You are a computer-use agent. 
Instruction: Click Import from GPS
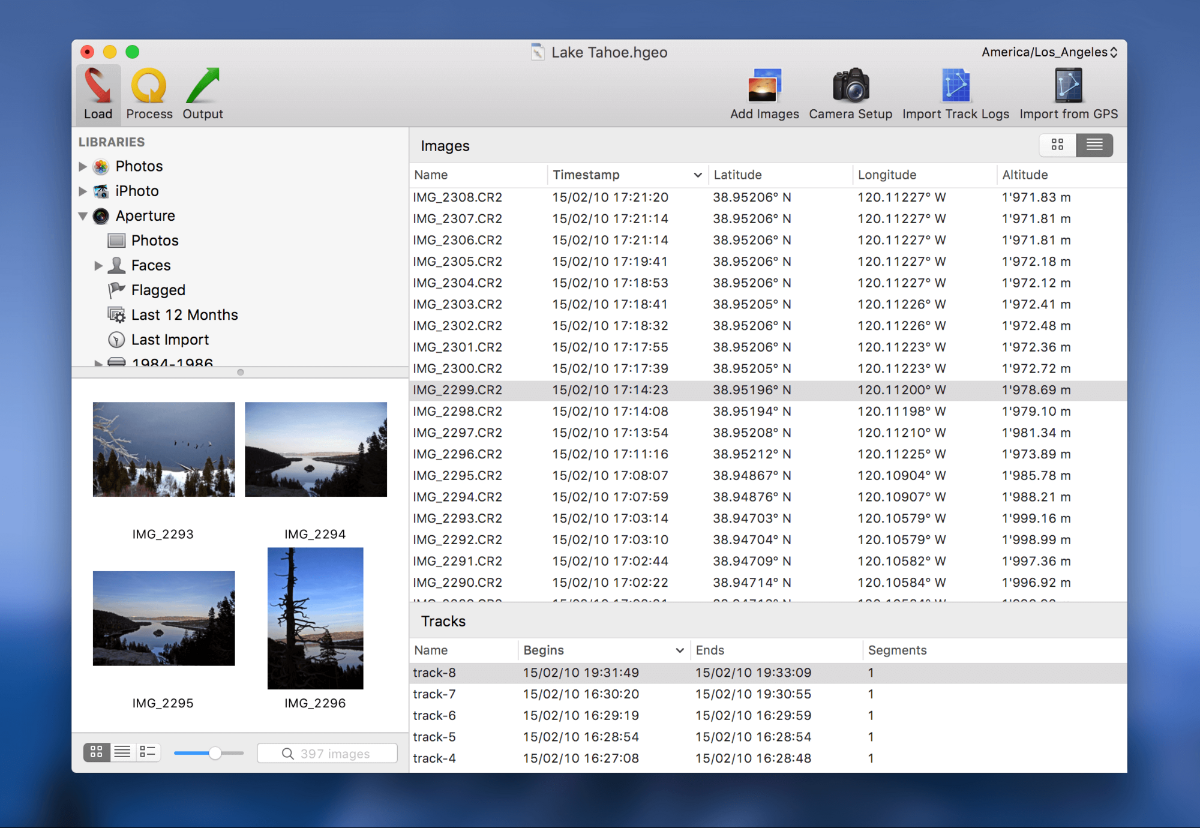[x=1068, y=95]
